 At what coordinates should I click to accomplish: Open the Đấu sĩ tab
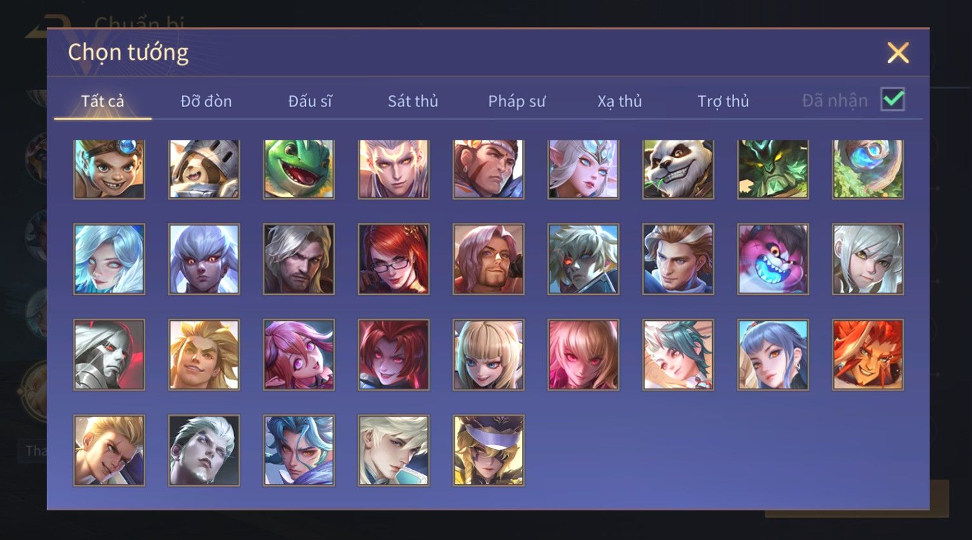310,101
